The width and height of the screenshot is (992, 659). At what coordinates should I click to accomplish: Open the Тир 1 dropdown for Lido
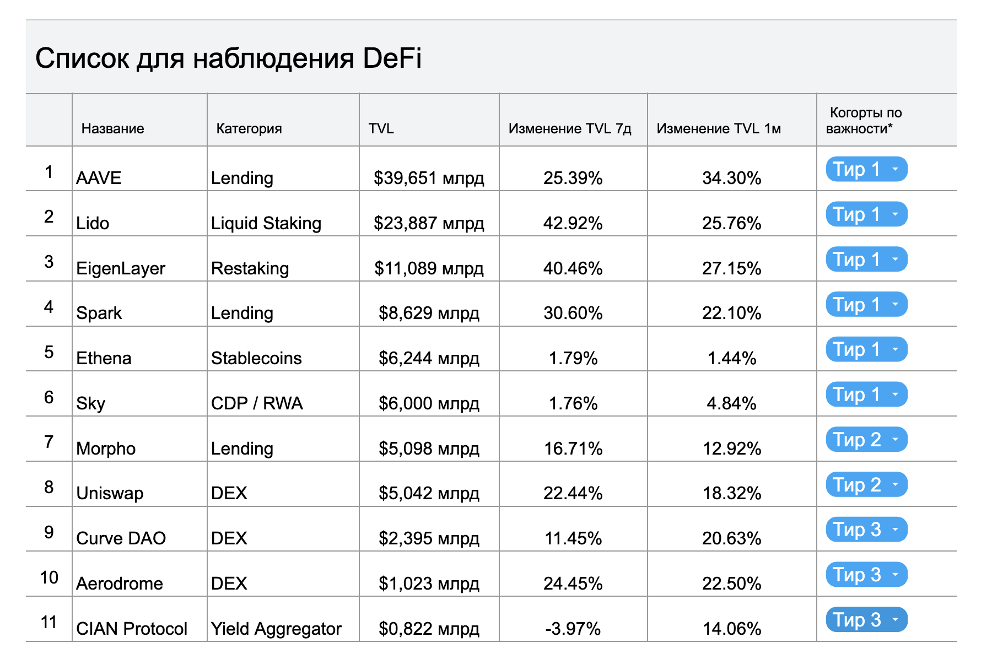pos(866,214)
